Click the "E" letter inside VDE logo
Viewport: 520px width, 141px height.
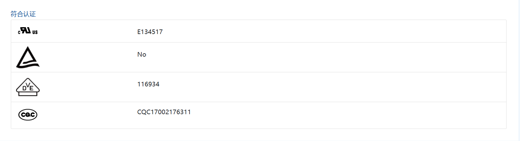tap(31, 88)
